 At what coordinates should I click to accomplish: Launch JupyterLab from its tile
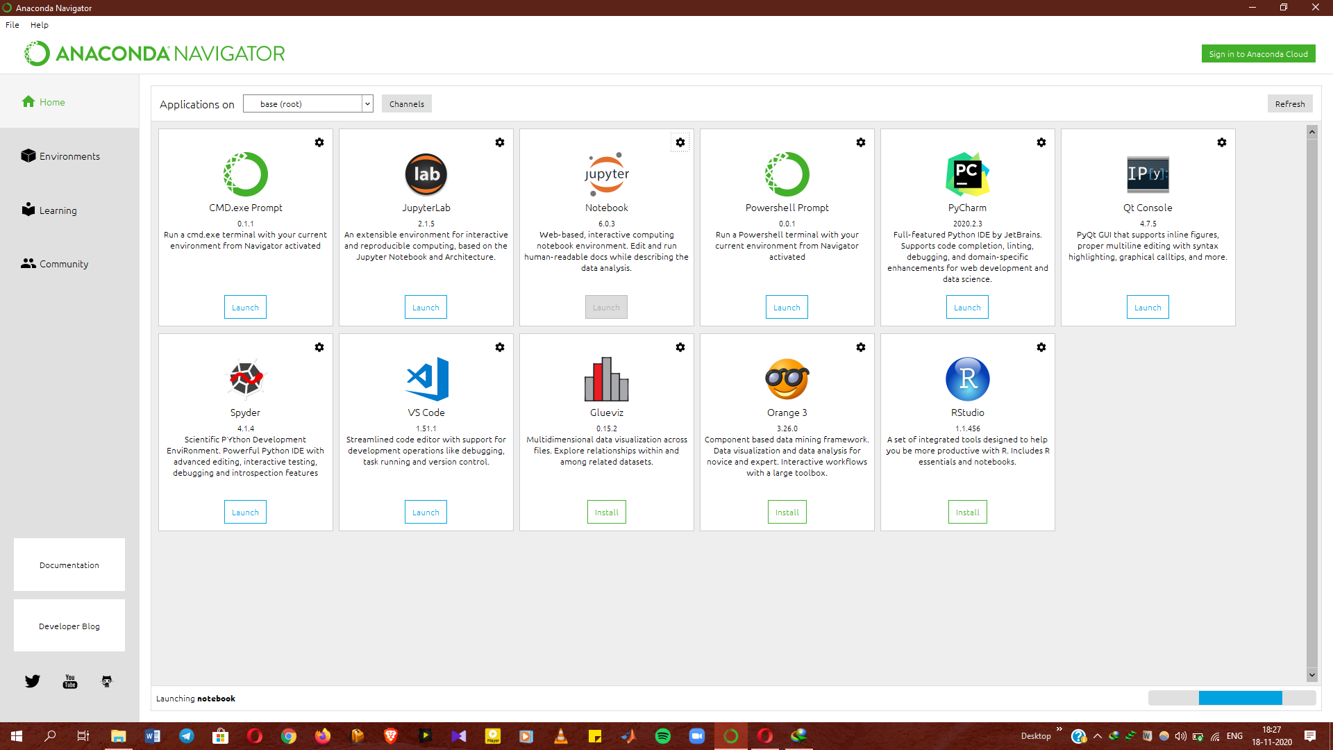tap(426, 307)
